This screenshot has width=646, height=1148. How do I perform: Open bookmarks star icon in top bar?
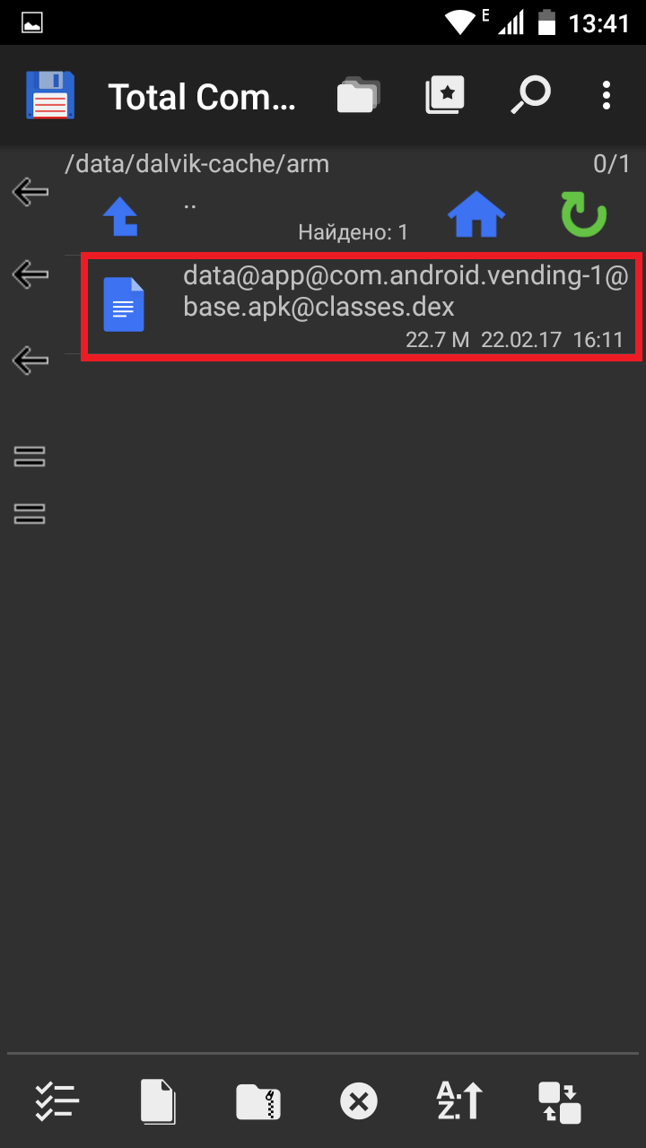click(445, 95)
